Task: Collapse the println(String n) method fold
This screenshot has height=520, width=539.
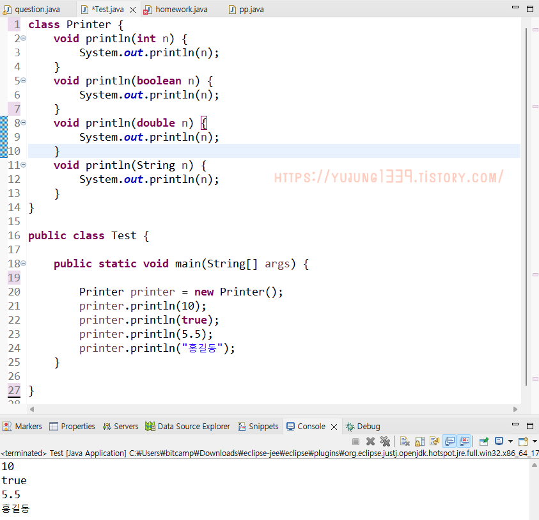Action: click(24, 165)
